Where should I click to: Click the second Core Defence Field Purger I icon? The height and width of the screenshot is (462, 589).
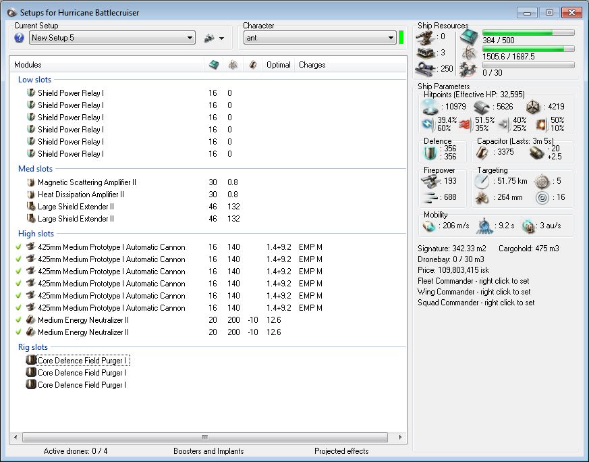(31, 373)
